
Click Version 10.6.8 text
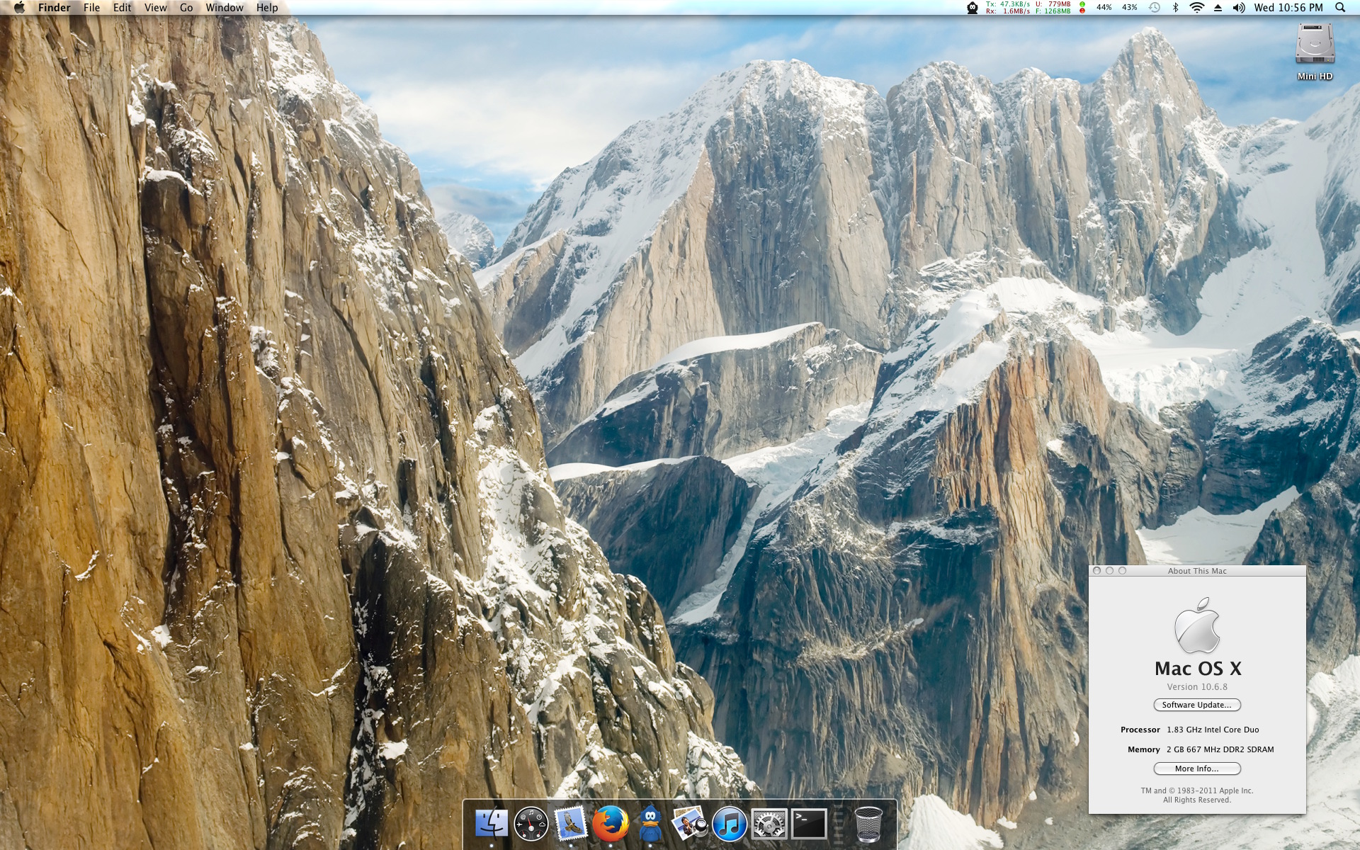click(x=1197, y=687)
